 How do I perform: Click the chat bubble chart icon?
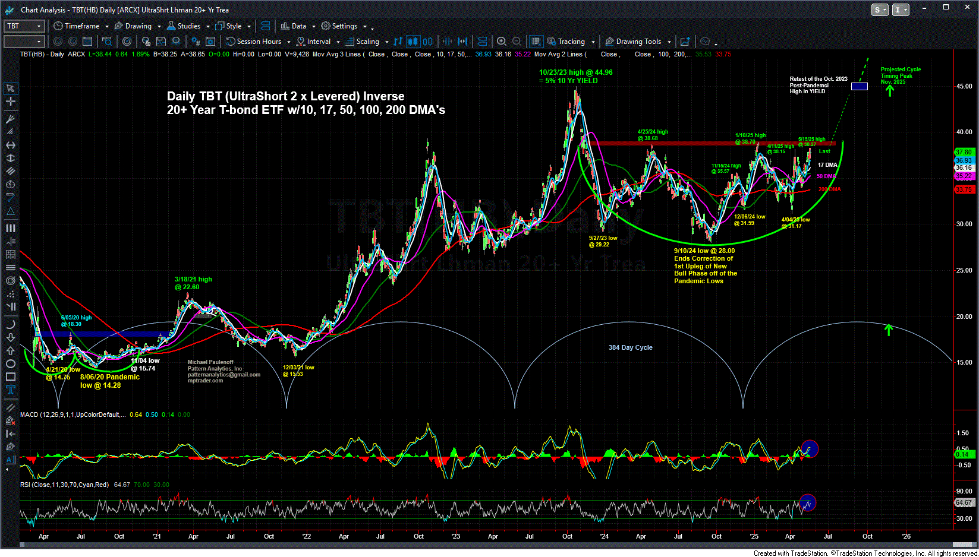coord(705,42)
